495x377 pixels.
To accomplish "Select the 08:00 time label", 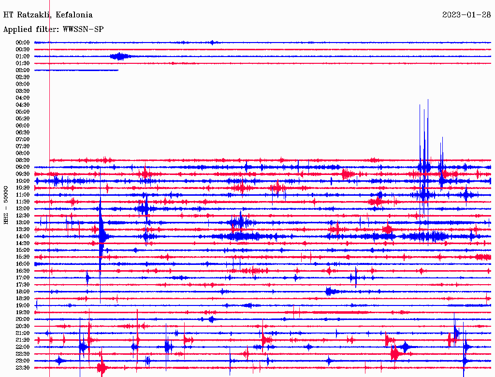I will click(23, 153).
